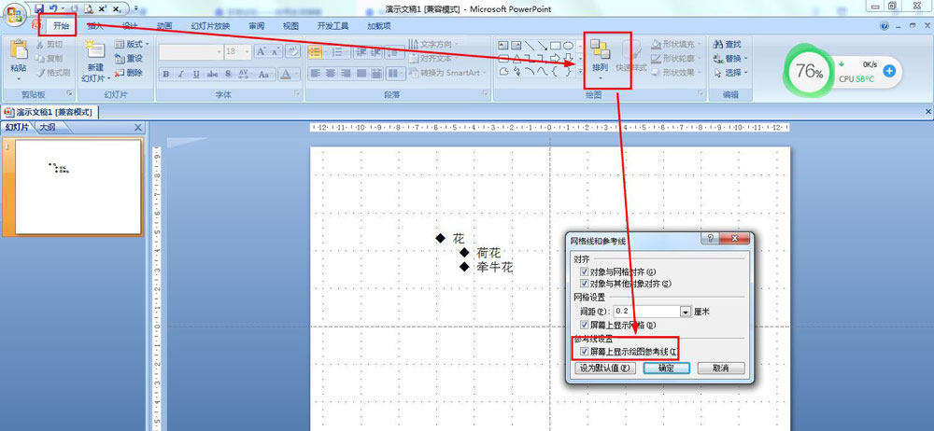
Task: Uncheck 屏幕上显示绘图参考线 drawing guides checkbox
Action: coord(584,352)
